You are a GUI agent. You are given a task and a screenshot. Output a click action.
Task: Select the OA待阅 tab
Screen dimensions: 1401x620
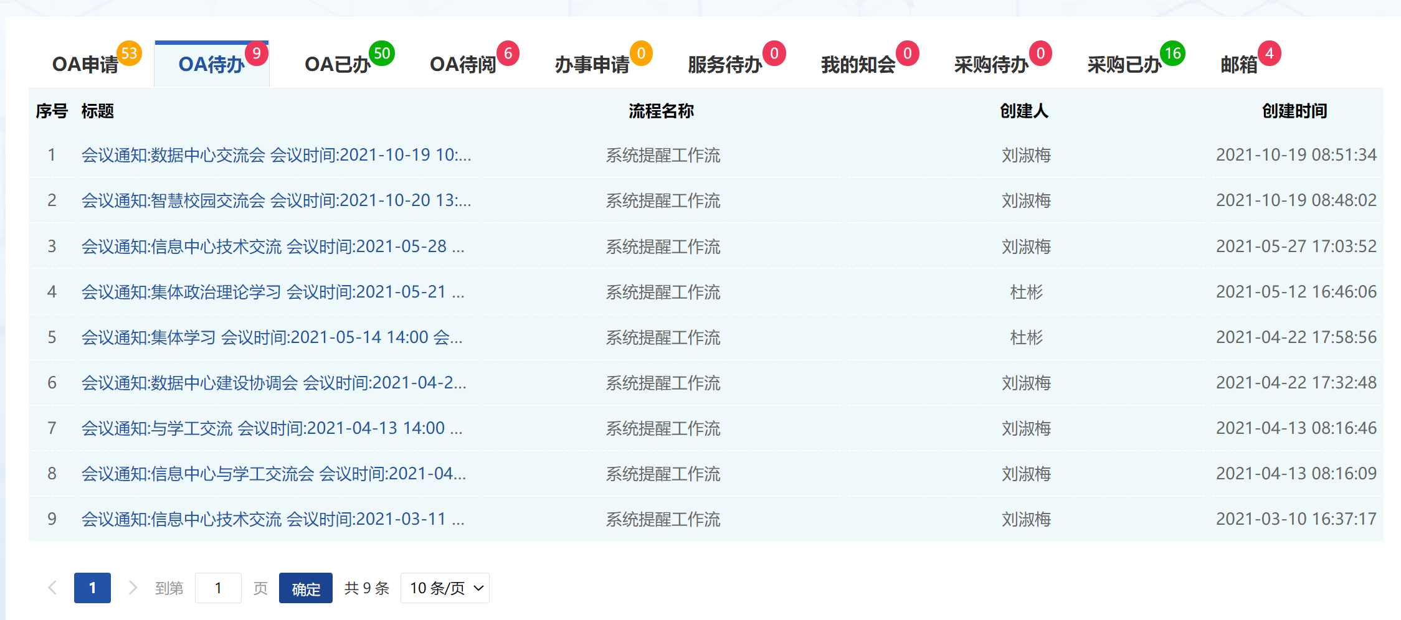463,65
